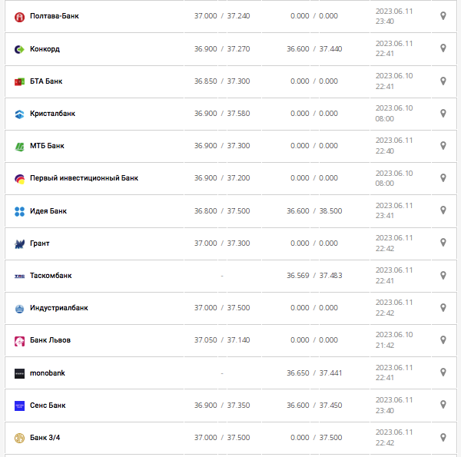Screen dimensions: 461x457
Task: Click the Грант bank logo icon
Action: 20,243
